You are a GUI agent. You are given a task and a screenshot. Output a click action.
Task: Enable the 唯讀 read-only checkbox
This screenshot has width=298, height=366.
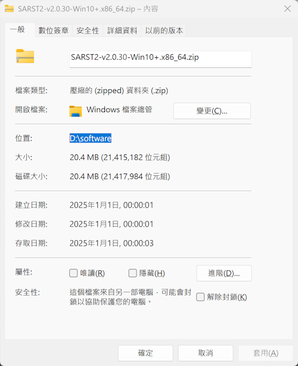coord(73,273)
